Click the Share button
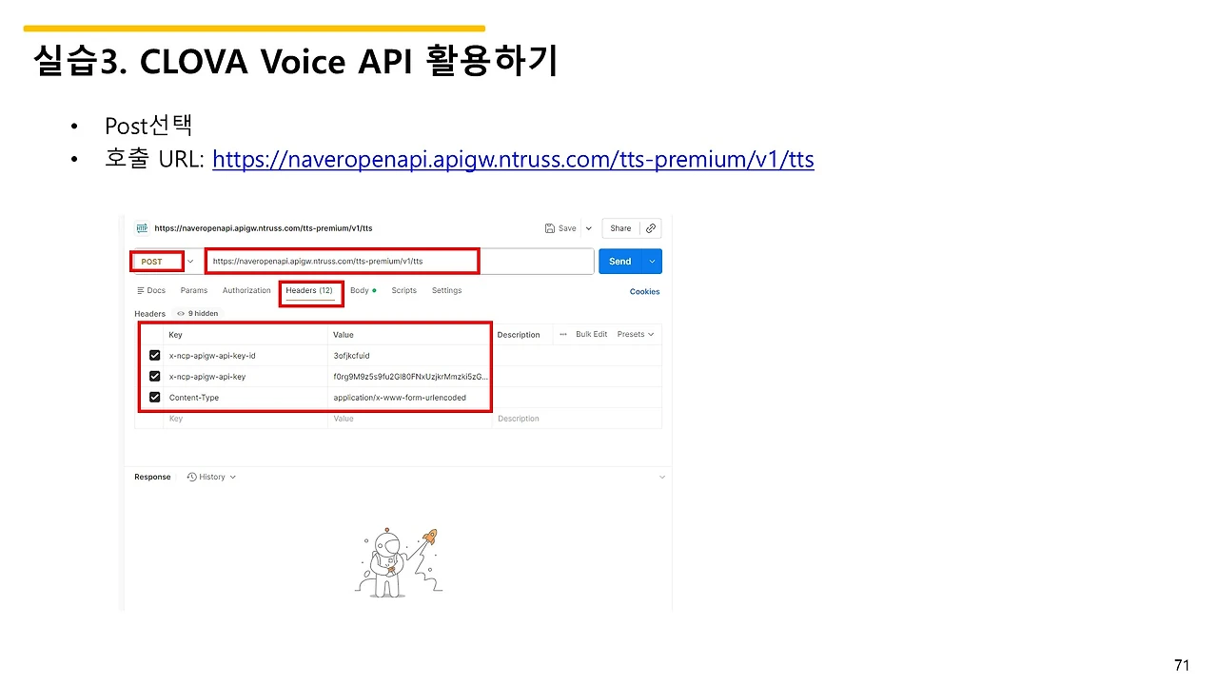Screen dimensions: 1218x685 click(620, 228)
